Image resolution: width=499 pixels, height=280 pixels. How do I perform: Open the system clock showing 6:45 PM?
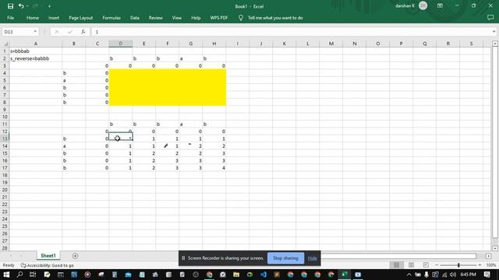(468, 275)
